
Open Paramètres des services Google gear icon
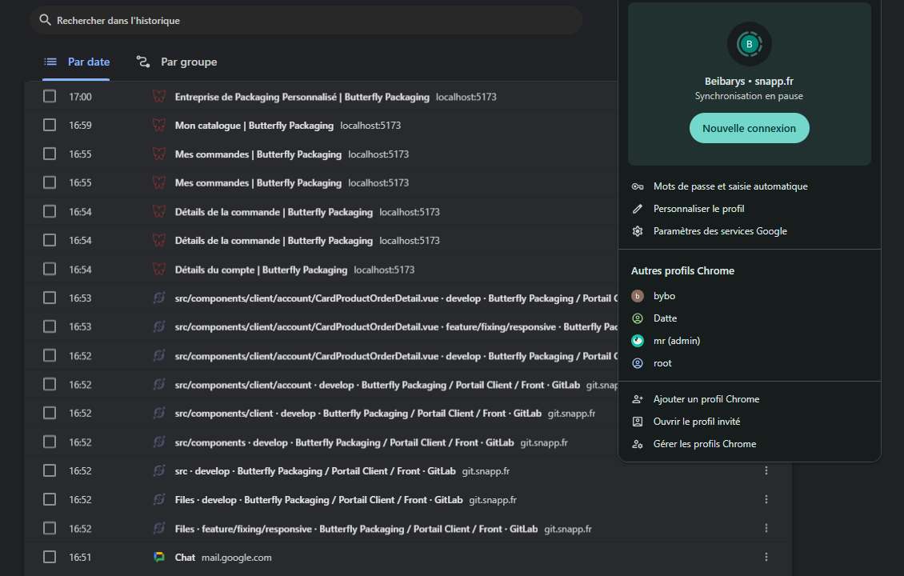[638, 231]
